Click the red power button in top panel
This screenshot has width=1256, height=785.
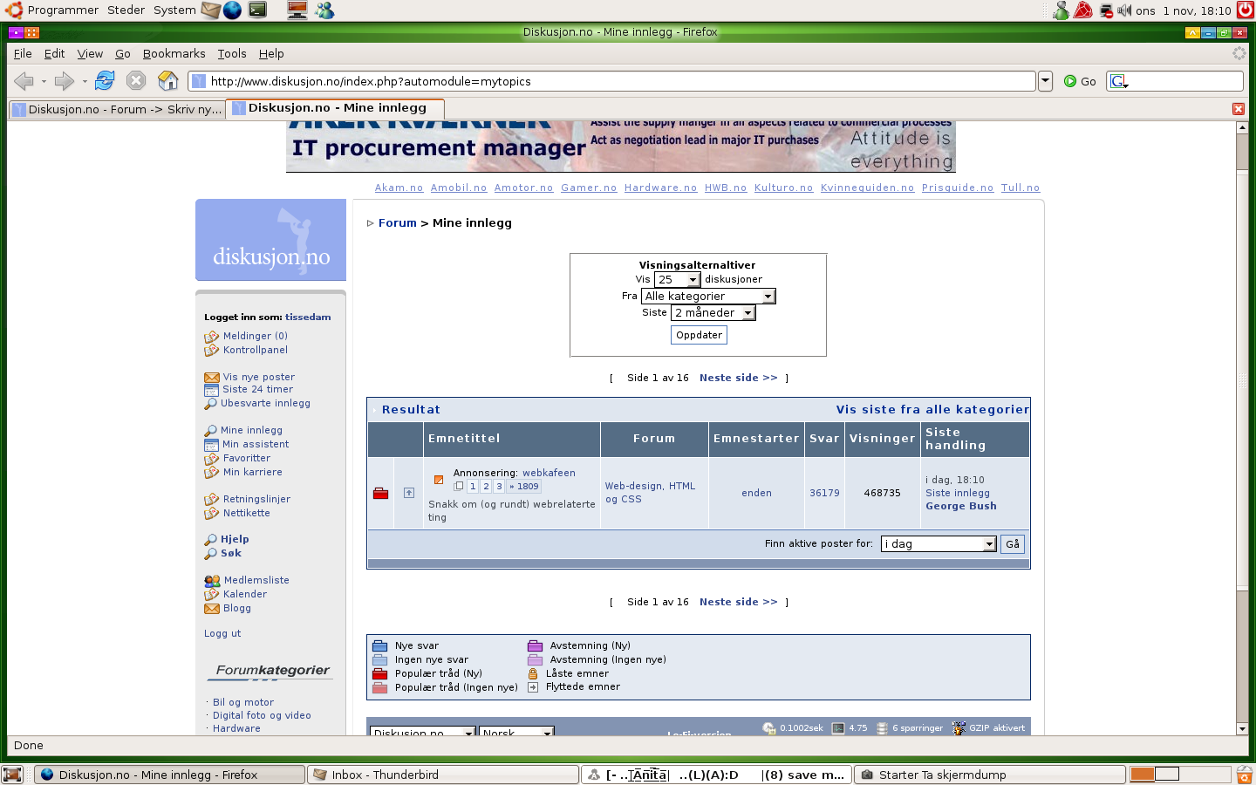pos(1246,10)
